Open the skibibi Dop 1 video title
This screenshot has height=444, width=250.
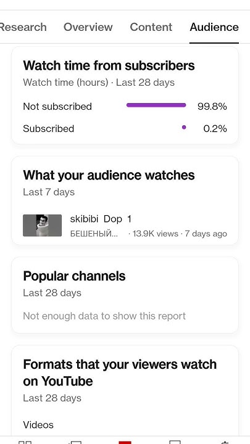pyautogui.click(x=101, y=219)
